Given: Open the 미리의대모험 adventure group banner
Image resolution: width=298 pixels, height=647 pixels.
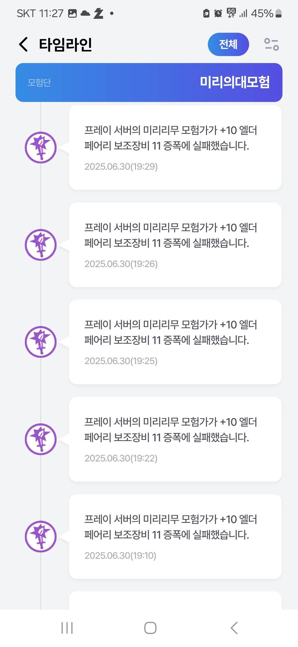Looking at the screenshot, I should pos(149,82).
